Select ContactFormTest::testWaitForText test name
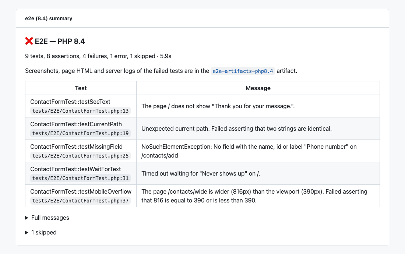The height and width of the screenshot is (254, 405). (x=75, y=169)
